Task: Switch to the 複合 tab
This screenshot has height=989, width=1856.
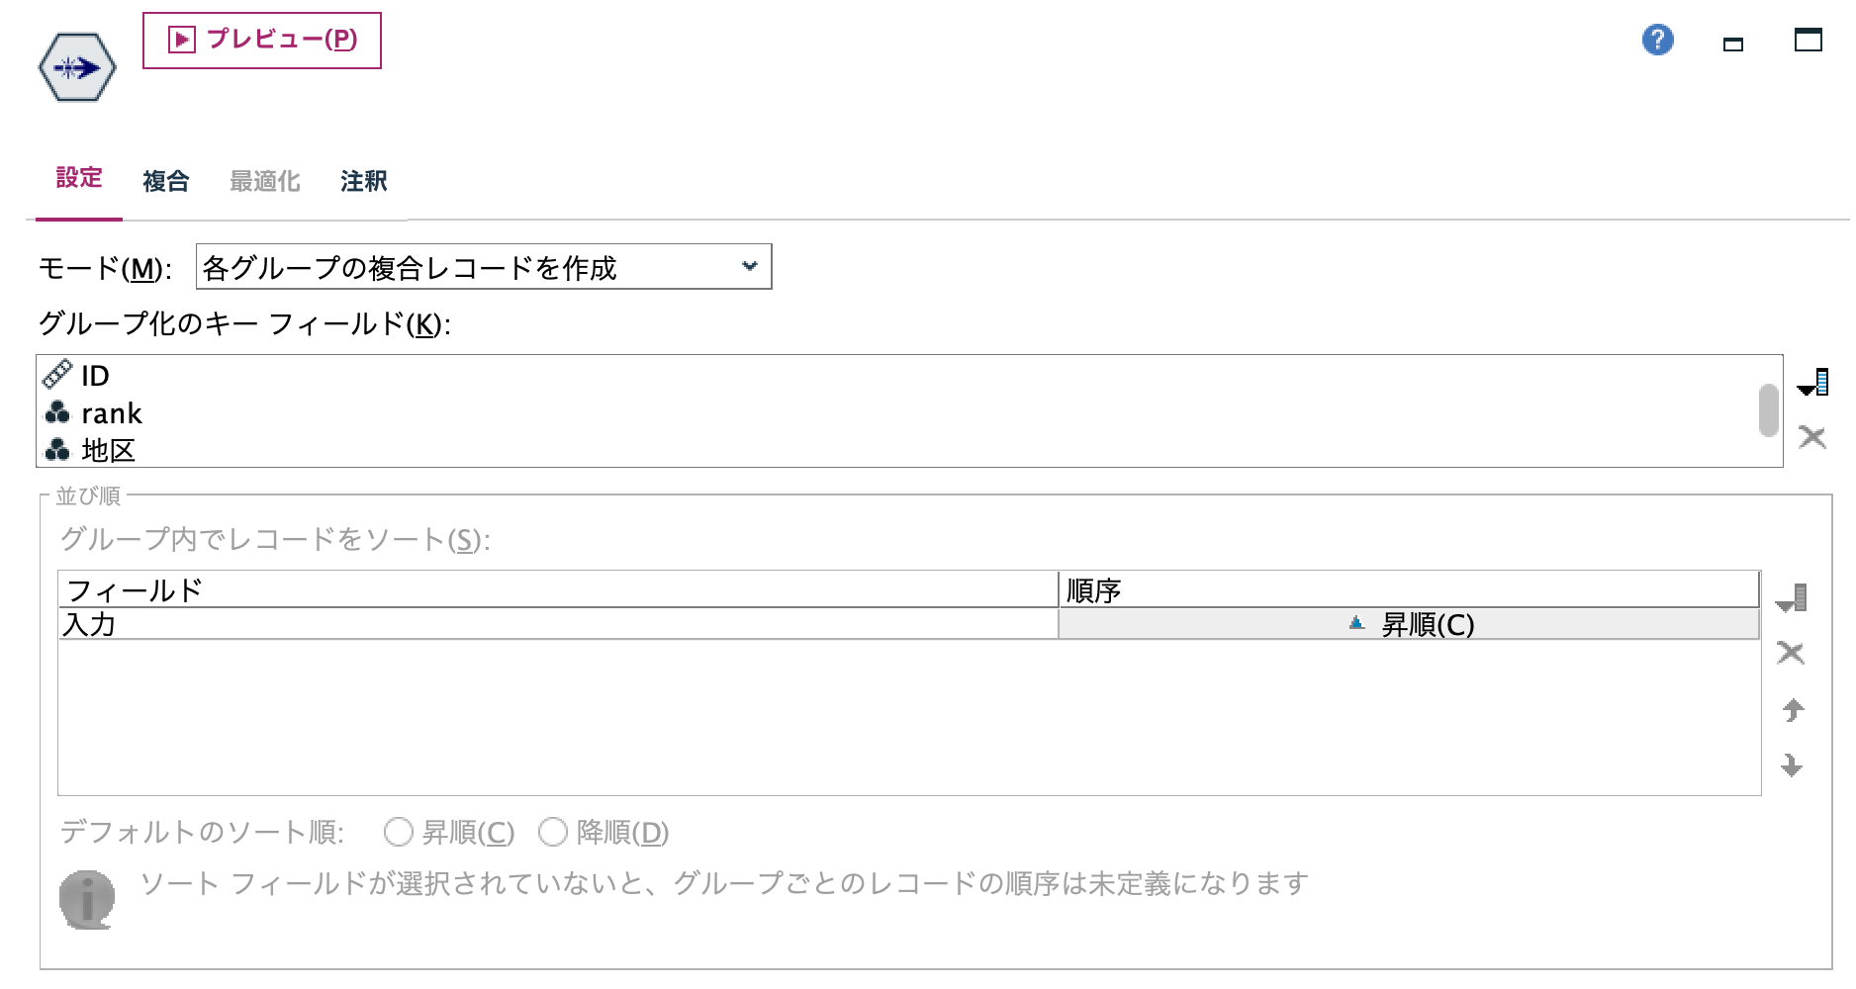Action: [164, 179]
